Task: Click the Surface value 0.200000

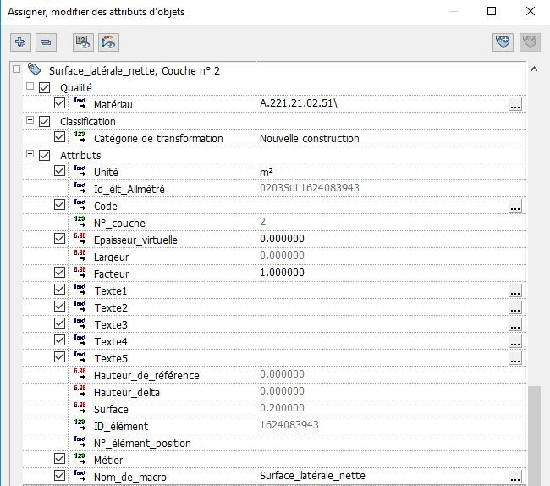Action: click(x=282, y=408)
